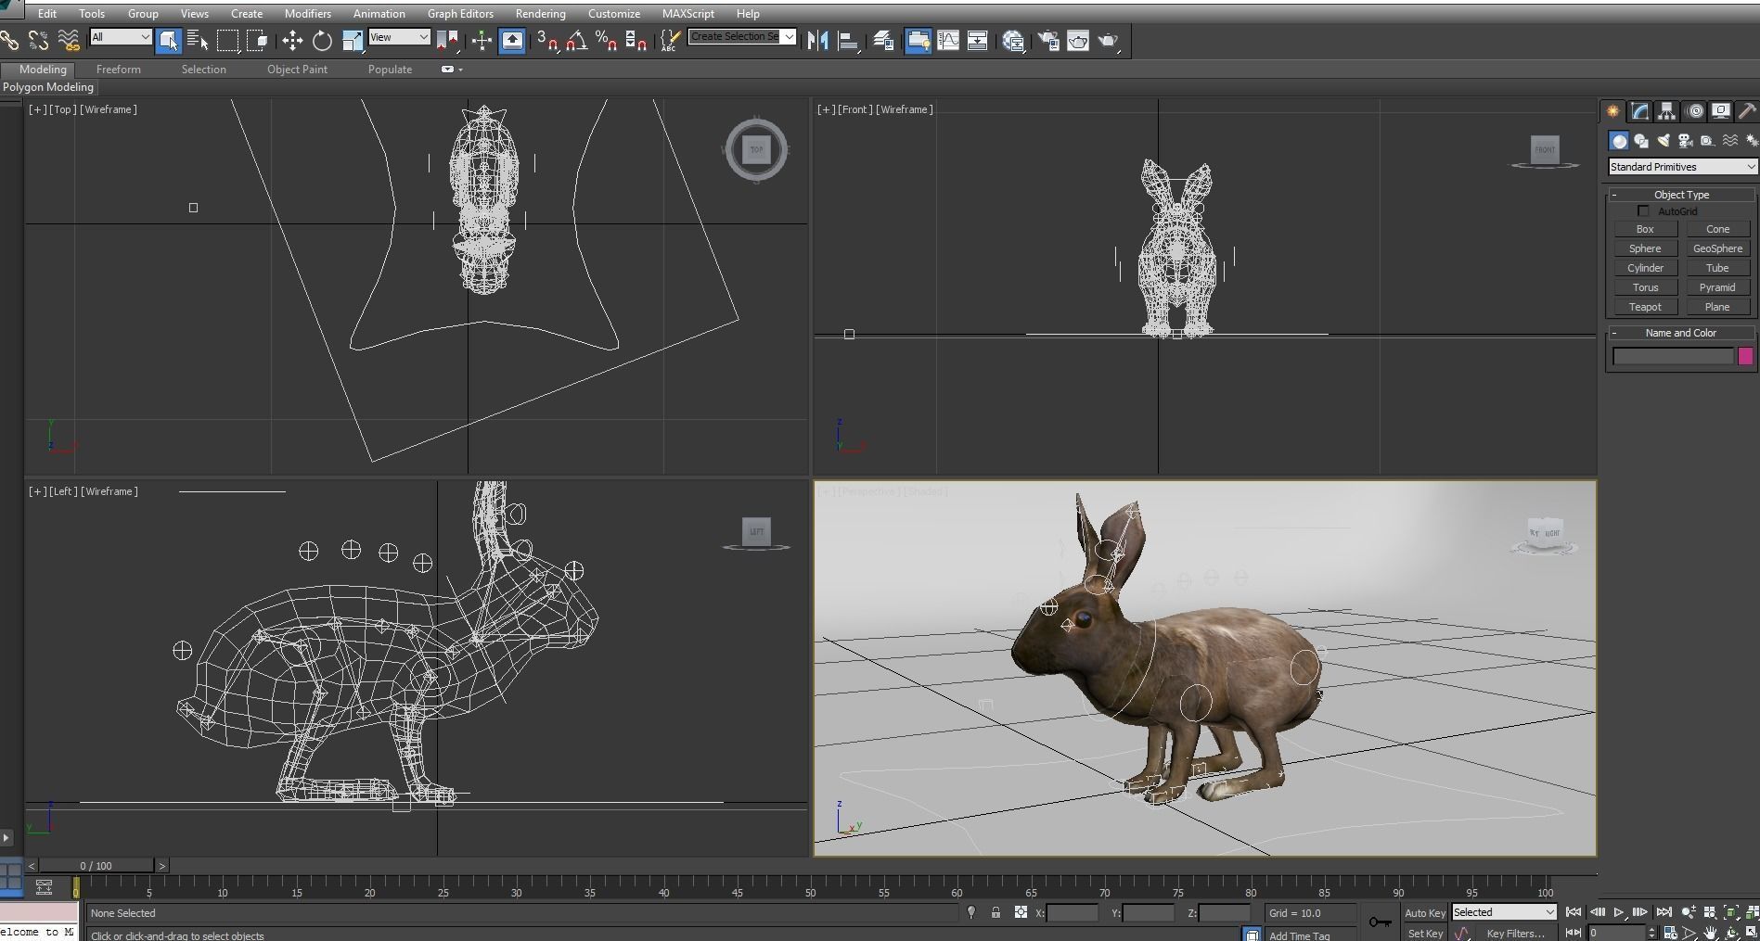Toggle Percent Snap
This screenshot has height=941, width=1760.
(x=607, y=40)
